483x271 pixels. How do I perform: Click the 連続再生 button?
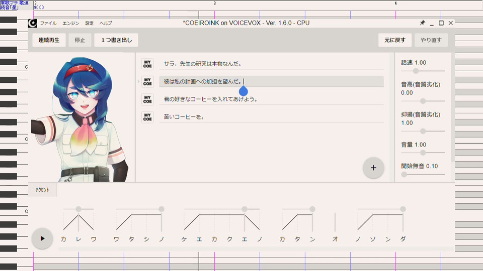click(49, 40)
